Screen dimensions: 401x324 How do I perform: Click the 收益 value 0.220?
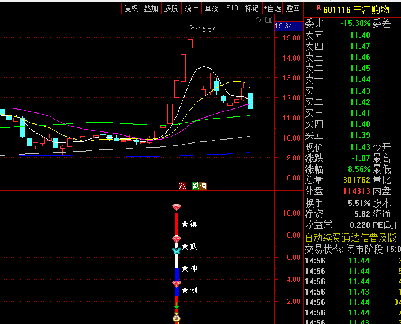(360, 225)
